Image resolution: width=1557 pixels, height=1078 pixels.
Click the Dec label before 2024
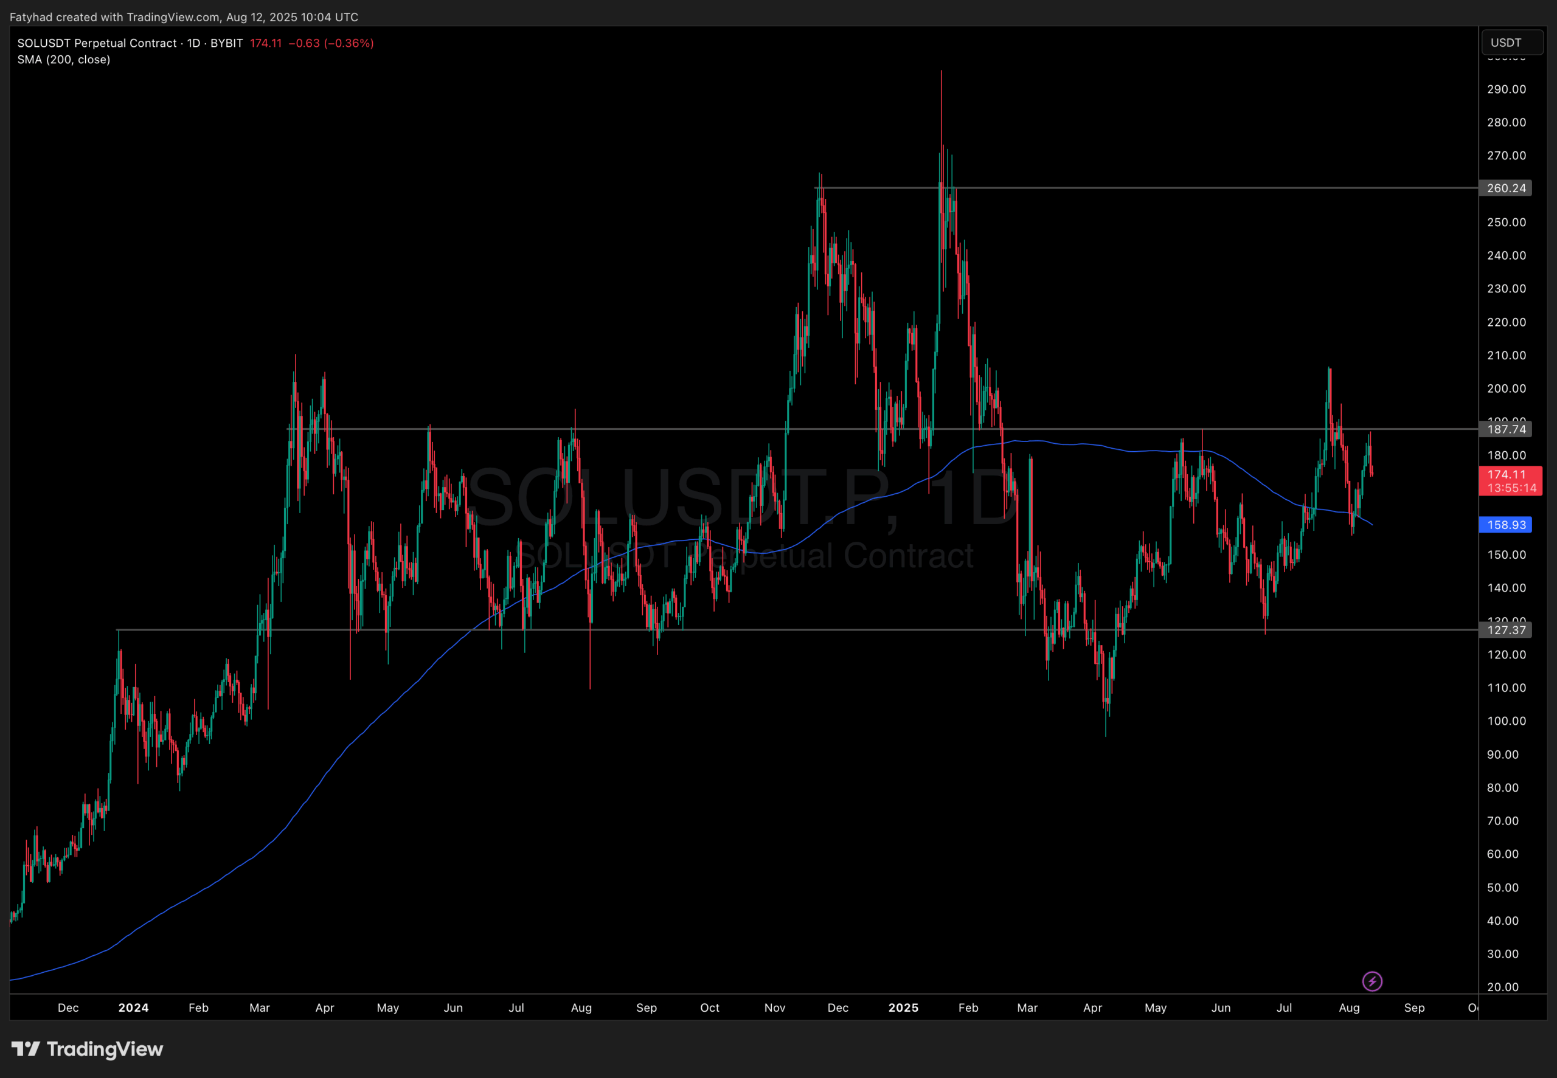click(68, 1007)
